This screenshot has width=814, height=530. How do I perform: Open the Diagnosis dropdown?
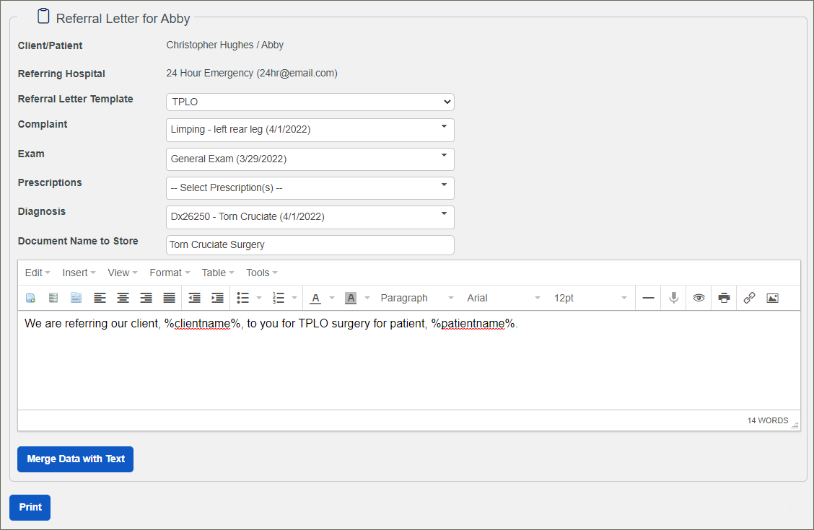point(310,217)
